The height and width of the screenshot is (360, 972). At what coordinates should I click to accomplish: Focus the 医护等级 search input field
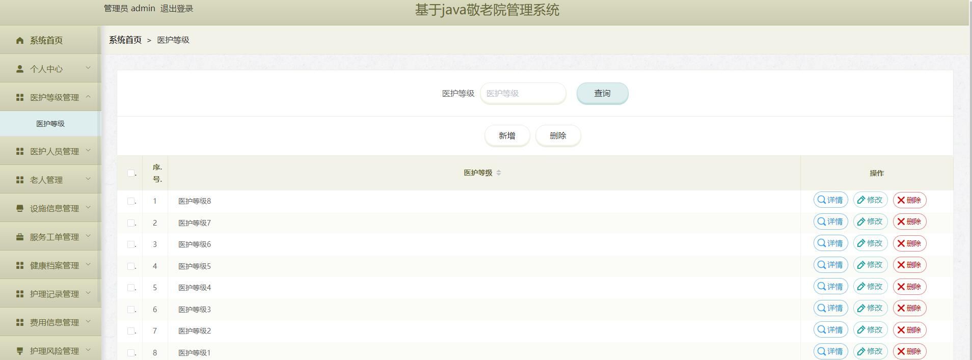tap(523, 93)
